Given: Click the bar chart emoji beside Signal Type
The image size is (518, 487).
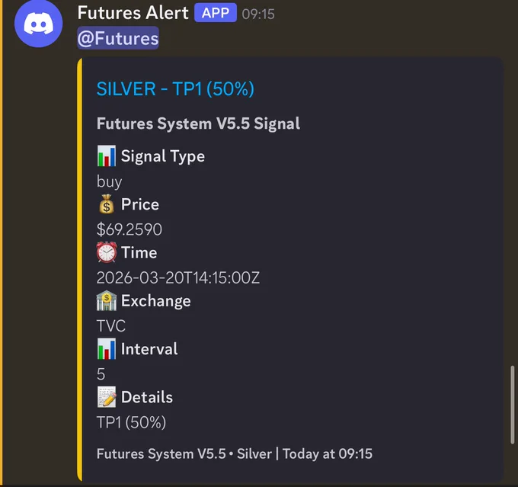Looking at the screenshot, I should pos(107,155).
